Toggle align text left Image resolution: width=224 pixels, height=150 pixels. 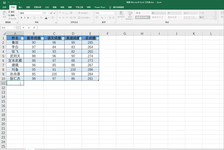[60, 18]
